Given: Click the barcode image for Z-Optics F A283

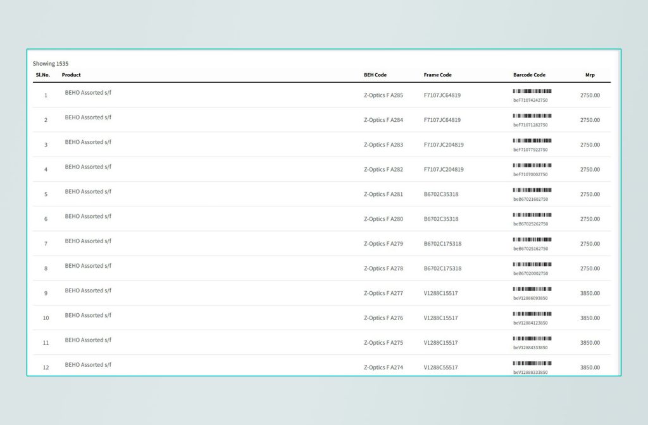Looking at the screenshot, I should pyautogui.click(x=532, y=140).
